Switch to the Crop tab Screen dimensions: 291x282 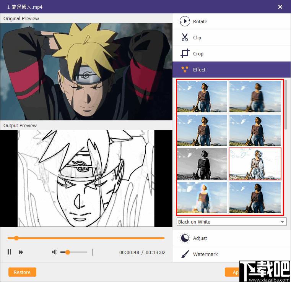pyautogui.click(x=231, y=53)
